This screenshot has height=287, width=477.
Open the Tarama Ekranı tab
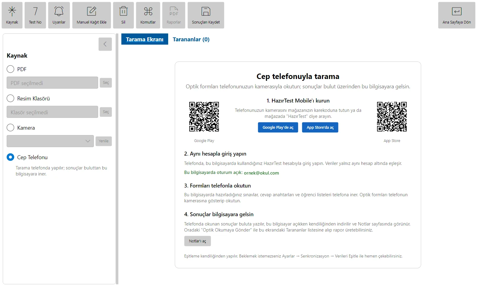[145, 39]
